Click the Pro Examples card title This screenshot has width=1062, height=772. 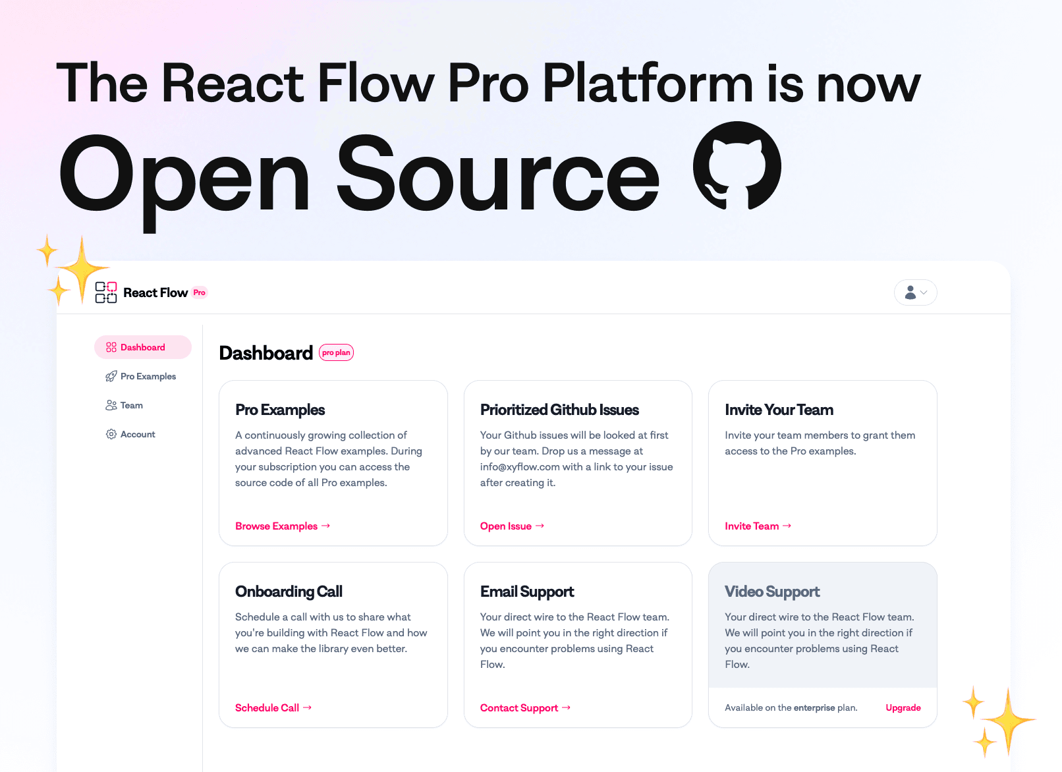pyautogui.click(x=280, y=410)
